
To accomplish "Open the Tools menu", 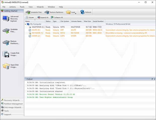I will 22,7.
